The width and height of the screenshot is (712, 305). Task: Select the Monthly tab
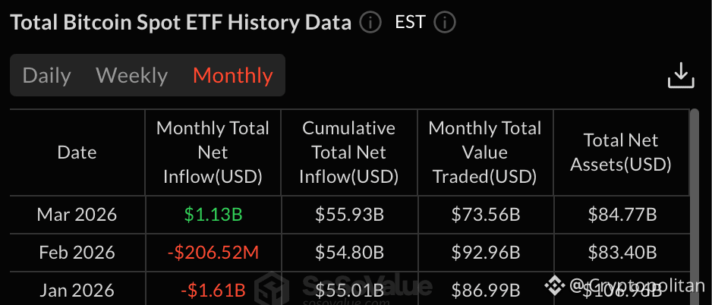(x=232, y=76)
